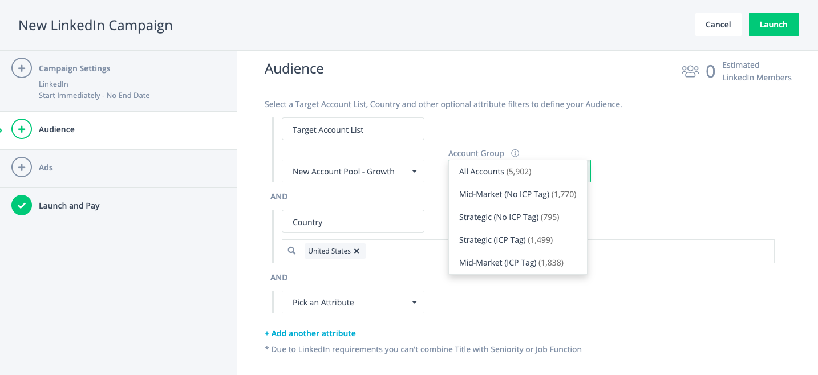Image resolution: width=818 pixels, height=375 pixels.
Task: Click the Country attribute field
Action: point(353,221)
